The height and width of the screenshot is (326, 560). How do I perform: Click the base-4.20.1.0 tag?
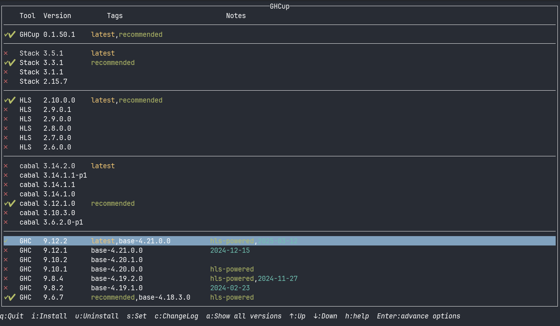pos(117,260)
